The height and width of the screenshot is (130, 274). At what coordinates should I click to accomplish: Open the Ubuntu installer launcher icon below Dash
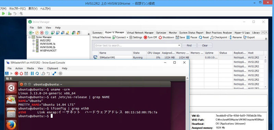click(11, 100)
